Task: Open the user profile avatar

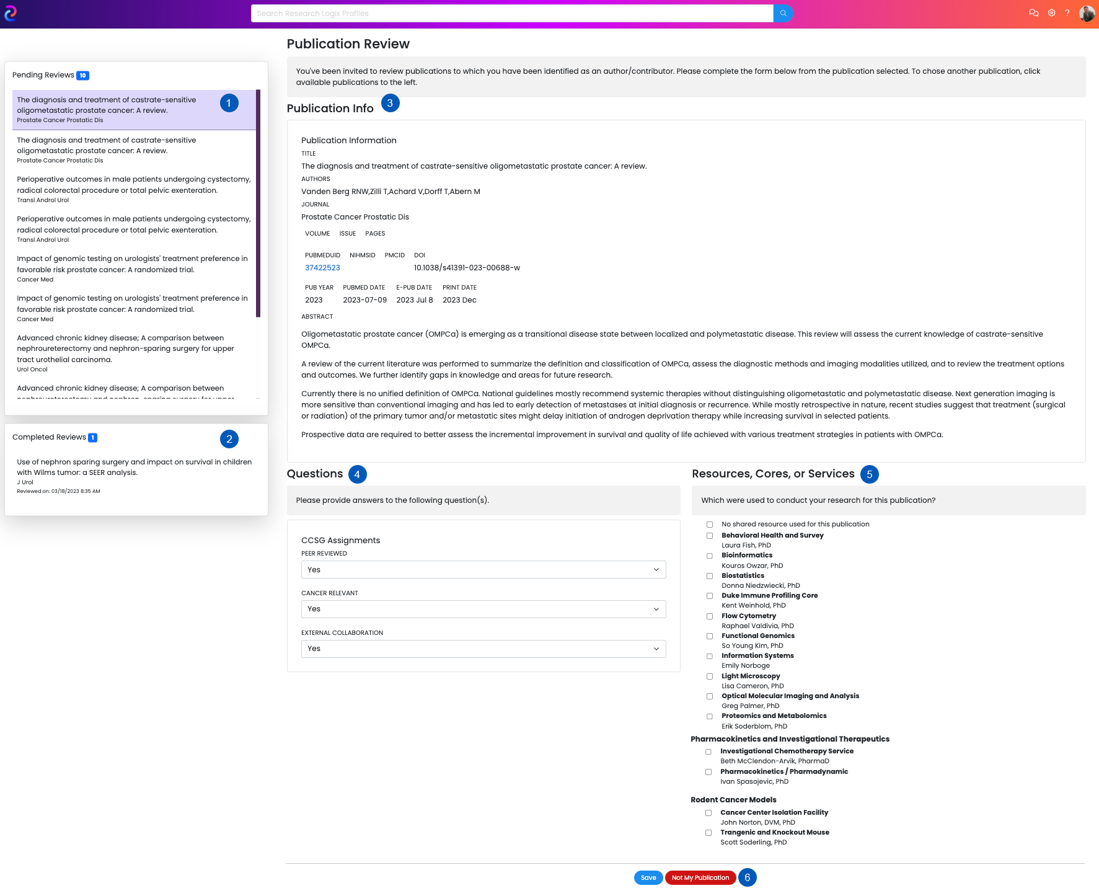Action: [1087, 13]
